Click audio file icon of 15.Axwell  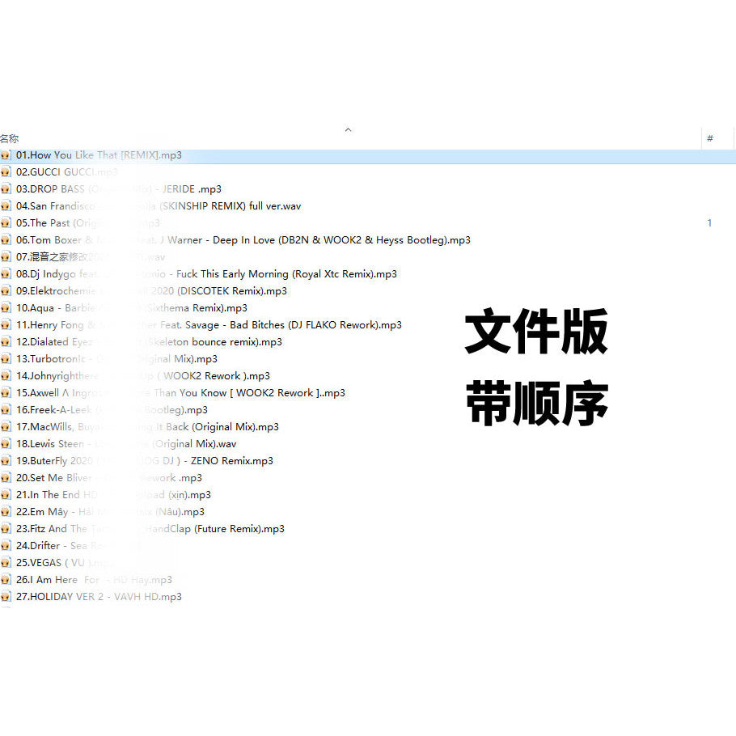tap(6, 393)
